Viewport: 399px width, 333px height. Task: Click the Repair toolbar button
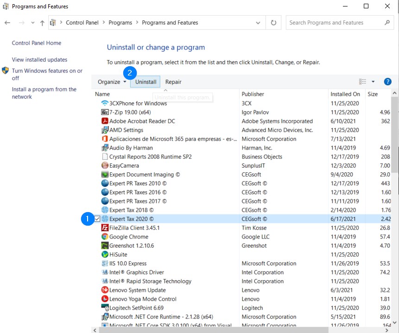pyautogui.click(x=173, y=82)
